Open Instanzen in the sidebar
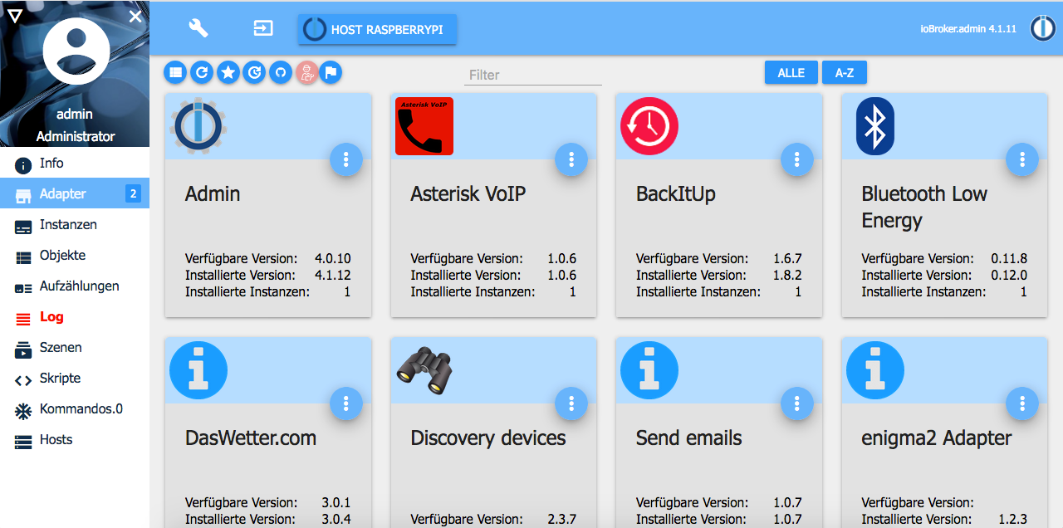 [x=75, y=225]
